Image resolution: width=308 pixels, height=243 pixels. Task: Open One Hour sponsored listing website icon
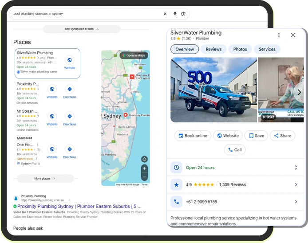(52, 149)
